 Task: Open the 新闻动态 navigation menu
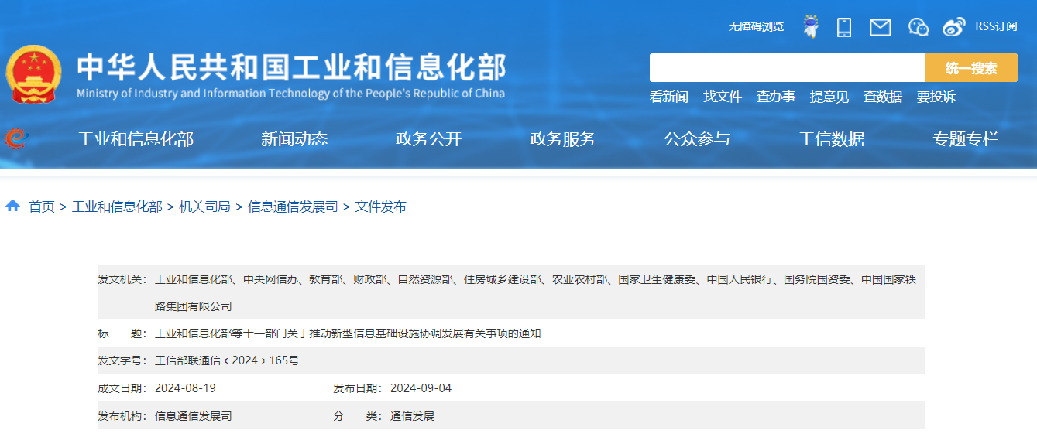[294, 139]
